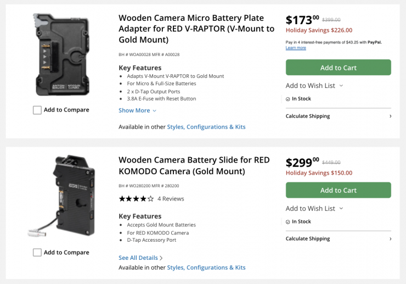Add V-RAPTOR battery plate adapter to cart
Screen dimensions: 406x284
point(338,68)
